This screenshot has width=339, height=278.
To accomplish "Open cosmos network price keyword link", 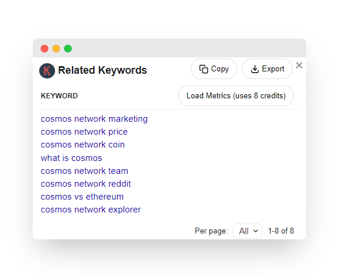I will click(84, 132).
